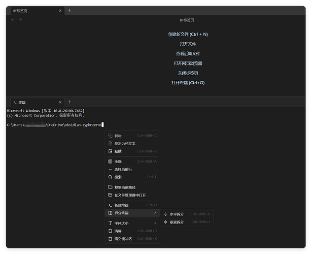Screen dimensions: 311x254
Task: Choose 全选 from the context menu
Action: click(132, 161)
